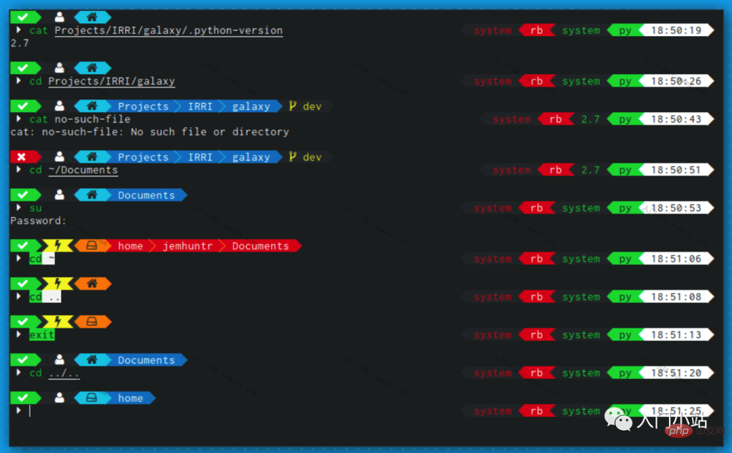Expand the Projects path segment chevron
Screen dimensions: 732x453
click(143, 106)
